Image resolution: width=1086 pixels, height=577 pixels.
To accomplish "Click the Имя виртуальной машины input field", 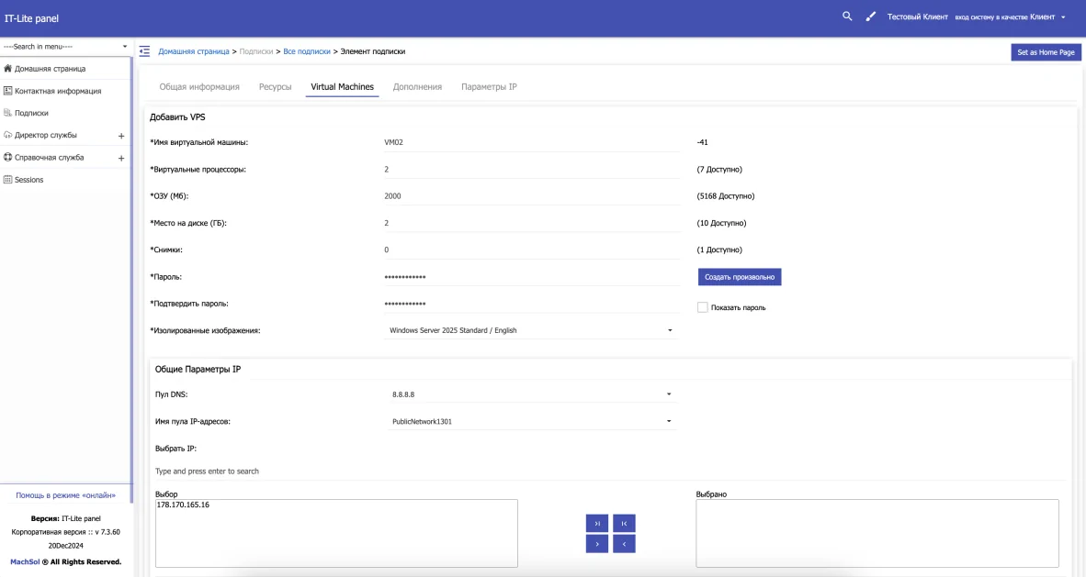I will pos(532,142).
